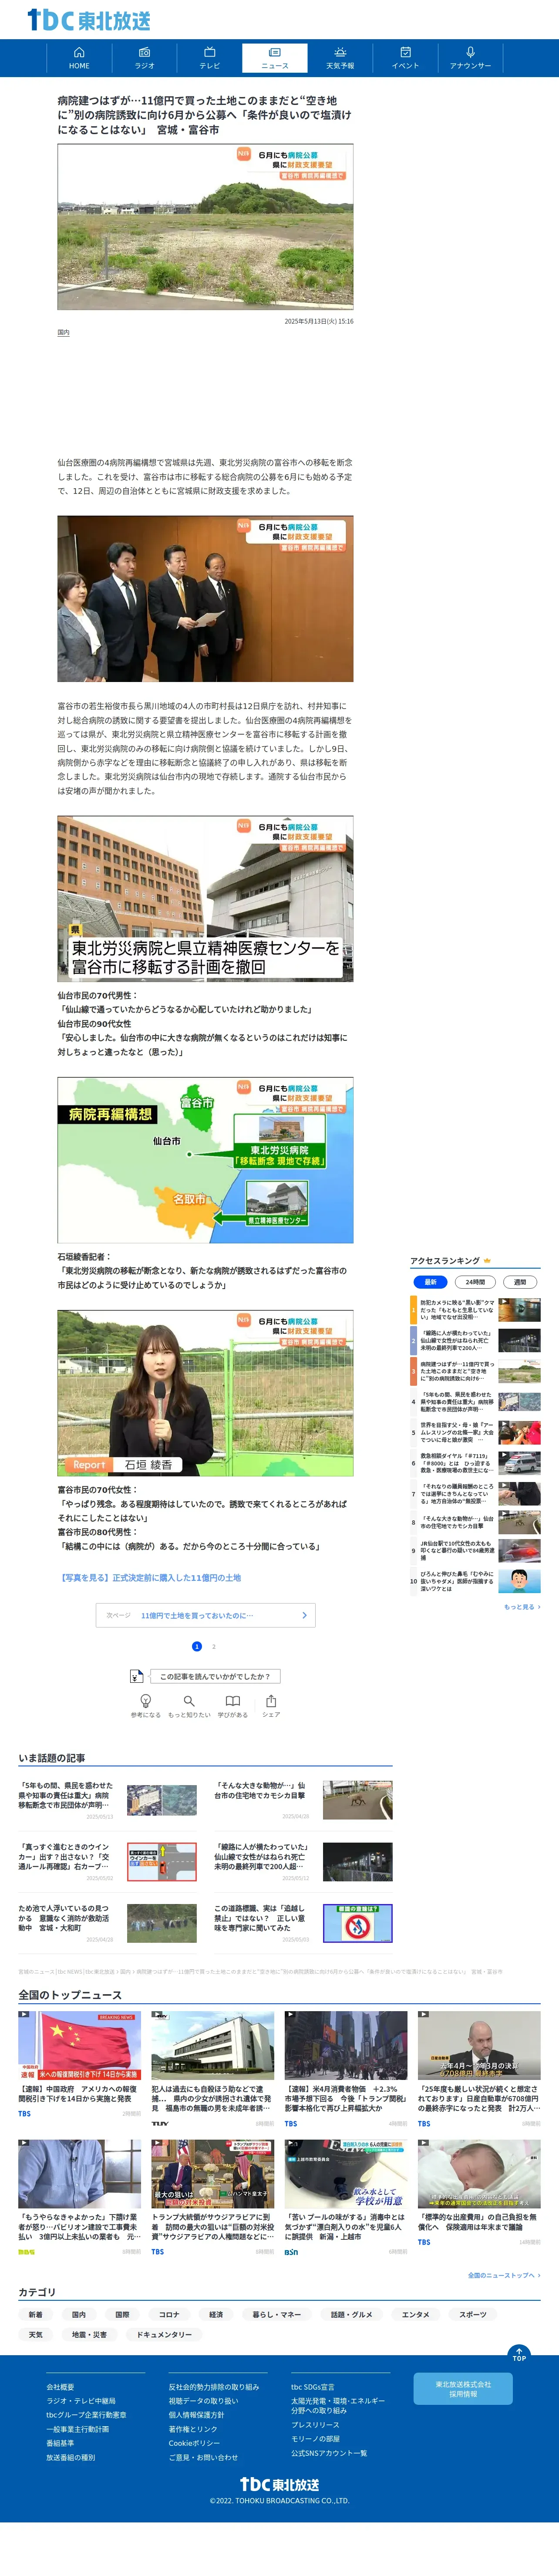The image size is (559, 2576).
Task: Select the 24時間 ranking tab
Action: click(x=475, y=1282)
